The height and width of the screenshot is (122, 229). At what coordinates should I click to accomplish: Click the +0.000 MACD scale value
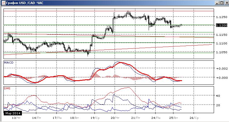222,78
